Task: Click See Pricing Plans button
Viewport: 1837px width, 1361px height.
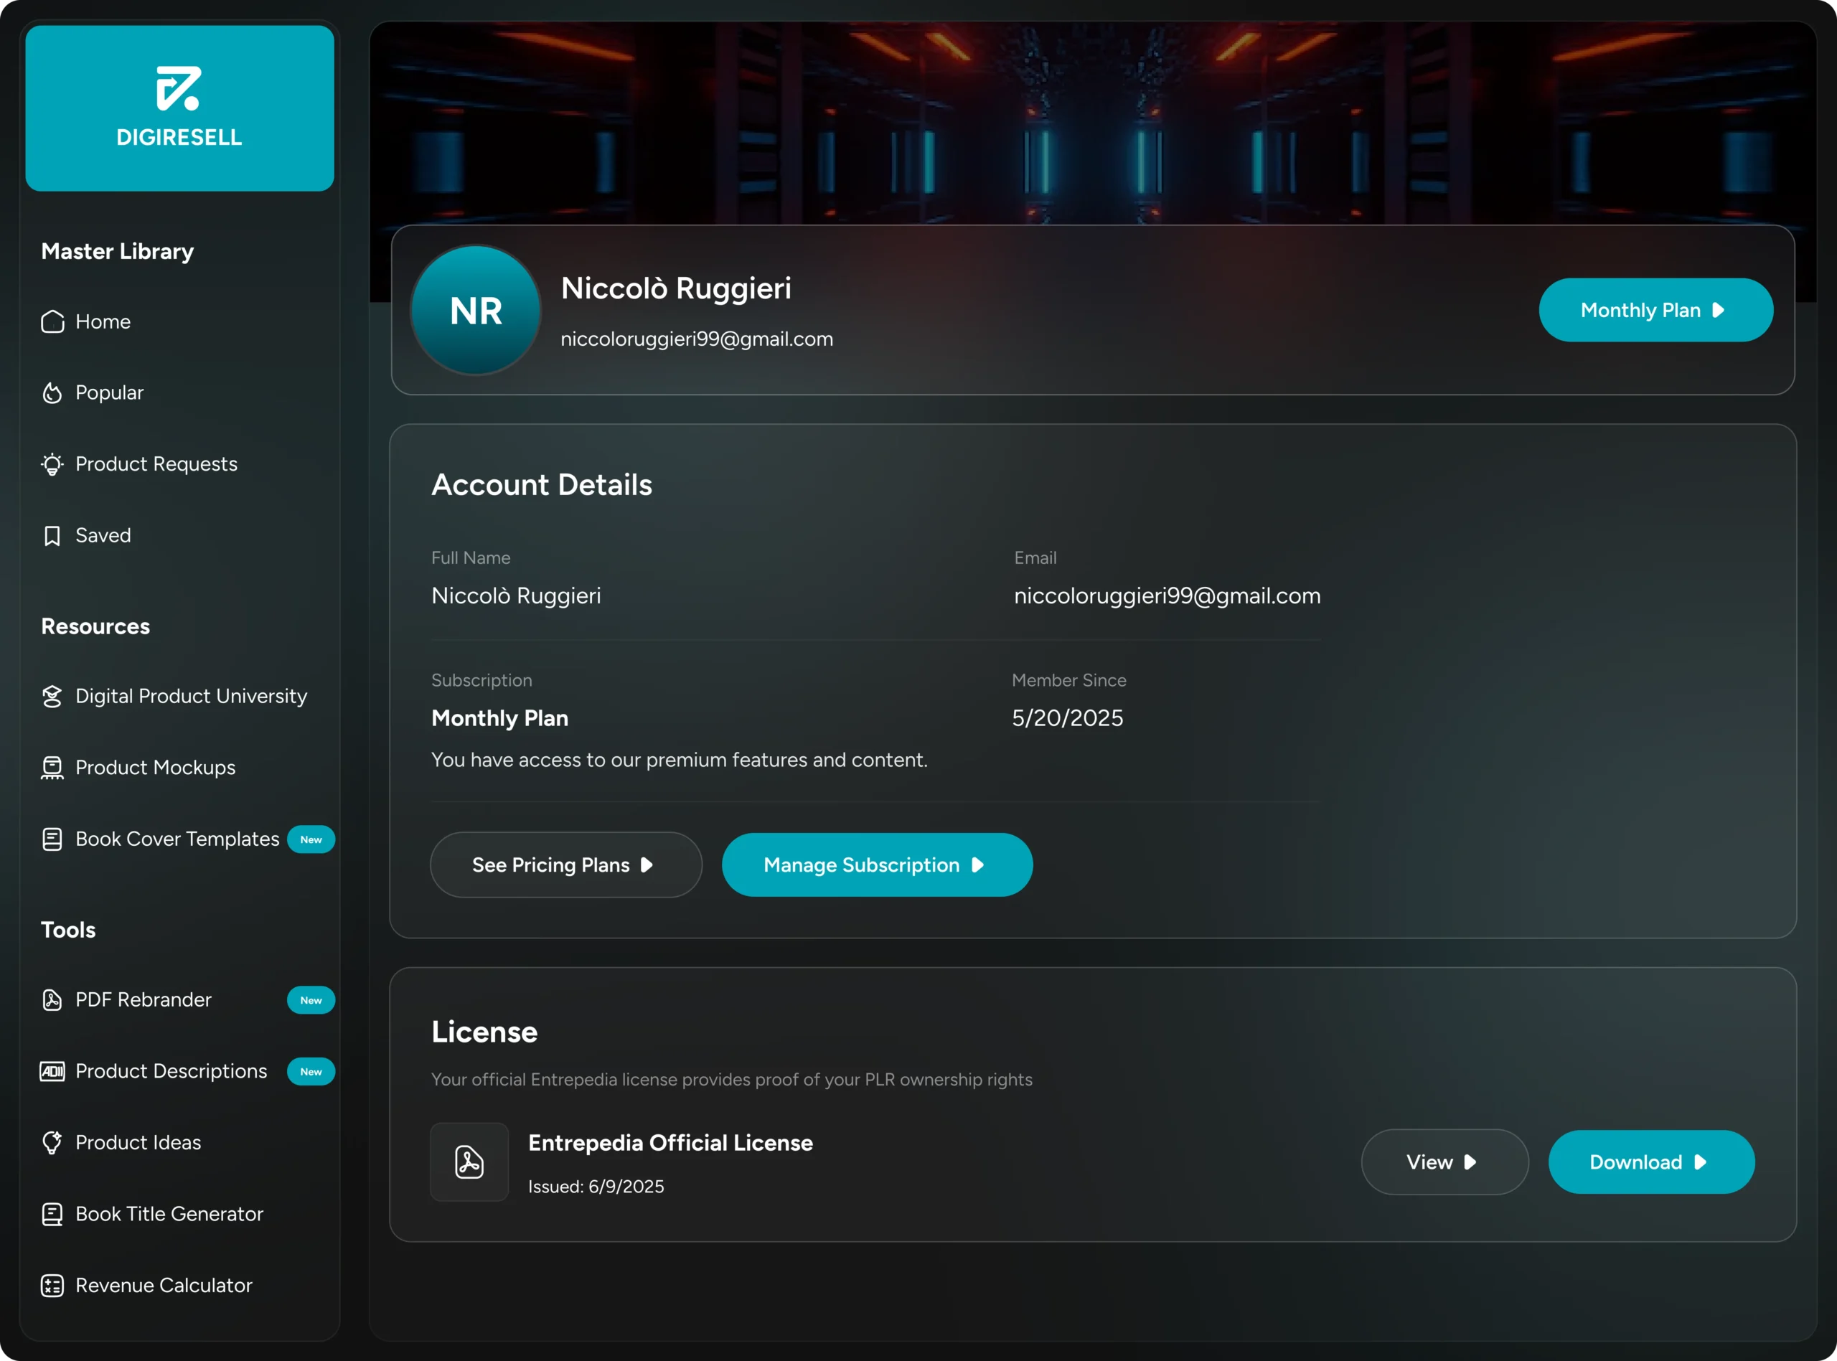Action: point(566,865)
